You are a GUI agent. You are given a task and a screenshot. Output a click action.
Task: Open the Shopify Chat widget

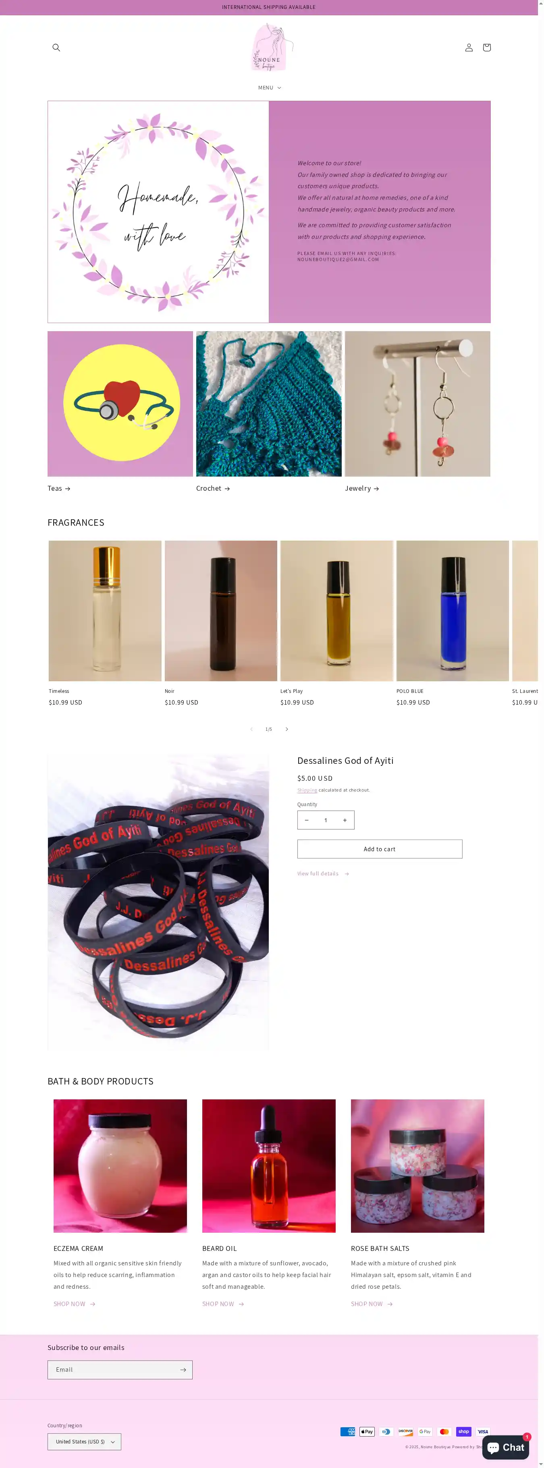[506, 1447]
